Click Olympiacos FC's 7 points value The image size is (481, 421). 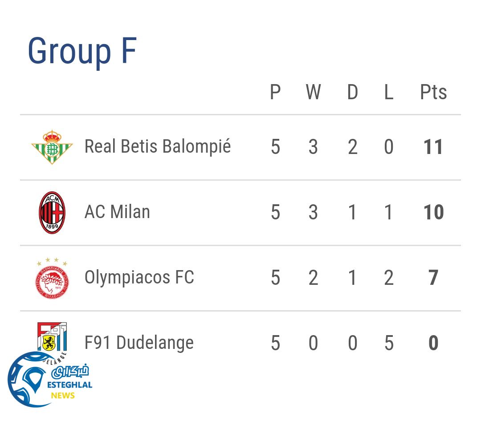point(433,278)
